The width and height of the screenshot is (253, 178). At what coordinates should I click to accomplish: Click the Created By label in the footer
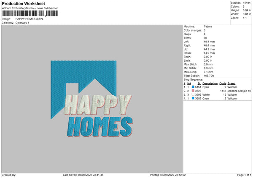click(x=9, y=175)
